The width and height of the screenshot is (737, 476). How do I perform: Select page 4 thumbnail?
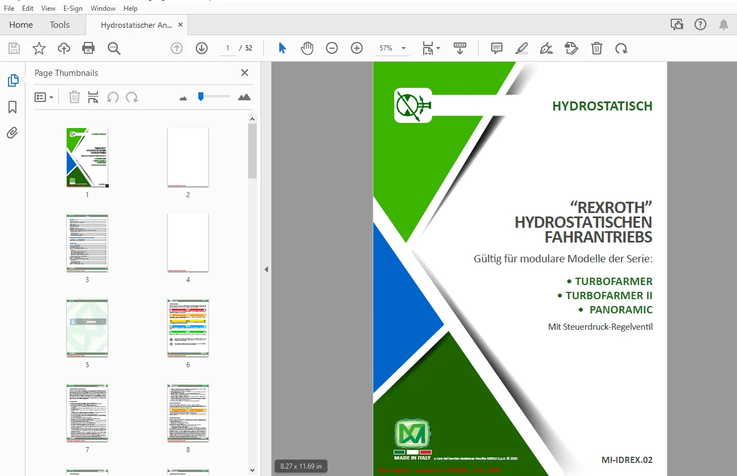188,243
